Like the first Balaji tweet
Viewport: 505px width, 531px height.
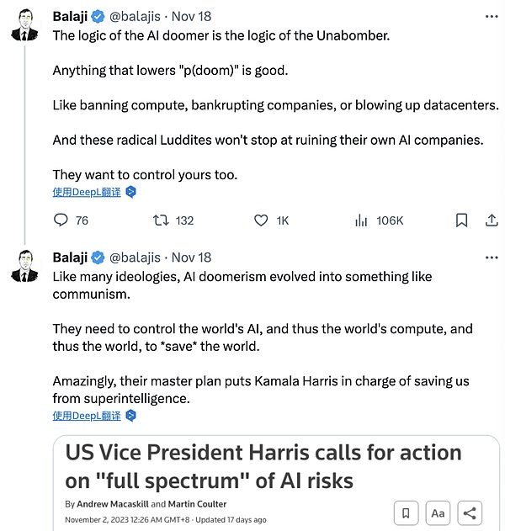(x=261, y=220)
